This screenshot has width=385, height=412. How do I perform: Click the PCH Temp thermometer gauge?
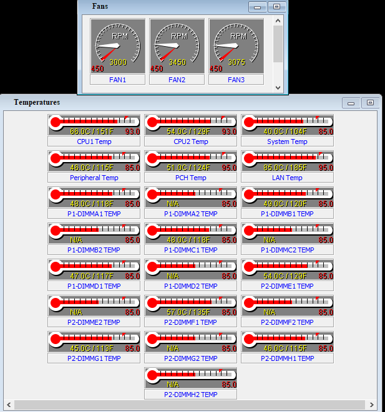pos(191,161)
